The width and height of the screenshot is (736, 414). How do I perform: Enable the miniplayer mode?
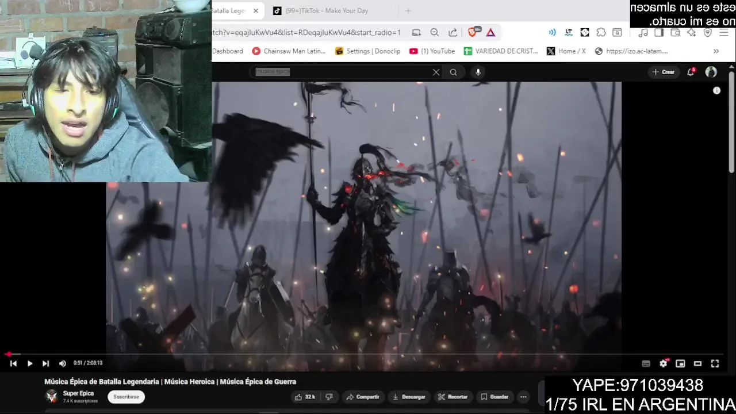pos(680,363)
